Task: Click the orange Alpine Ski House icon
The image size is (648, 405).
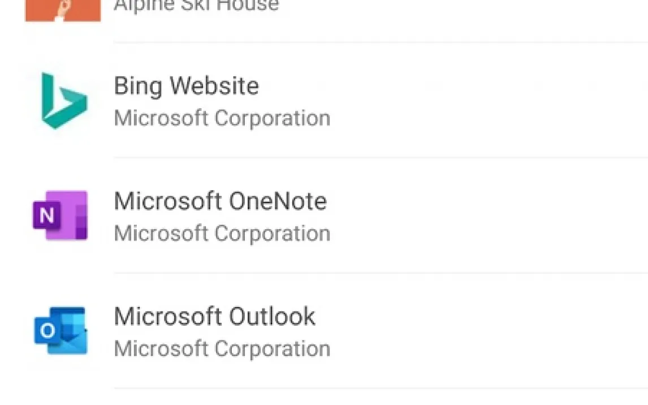Action: click(63, 10)
